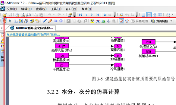This screenshot has height=105, width=176.
Task: Go to the previous page
Action: [86, 15]
